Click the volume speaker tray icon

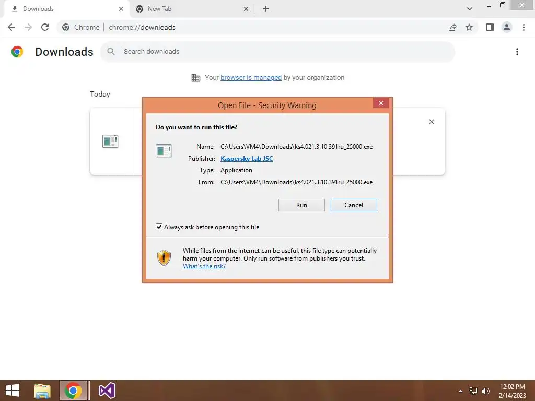pos(485,391)
